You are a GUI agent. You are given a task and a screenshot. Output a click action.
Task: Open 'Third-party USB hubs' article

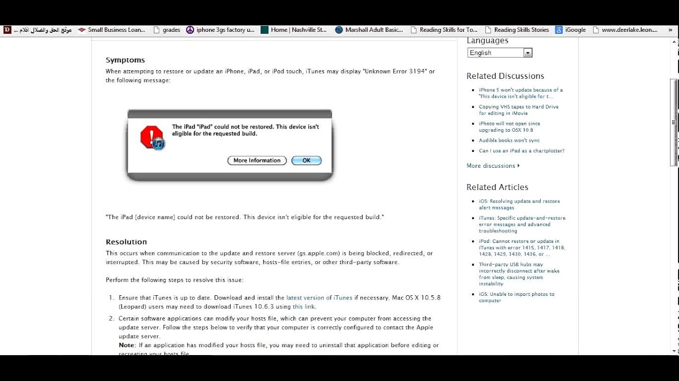tap(519, 274)
